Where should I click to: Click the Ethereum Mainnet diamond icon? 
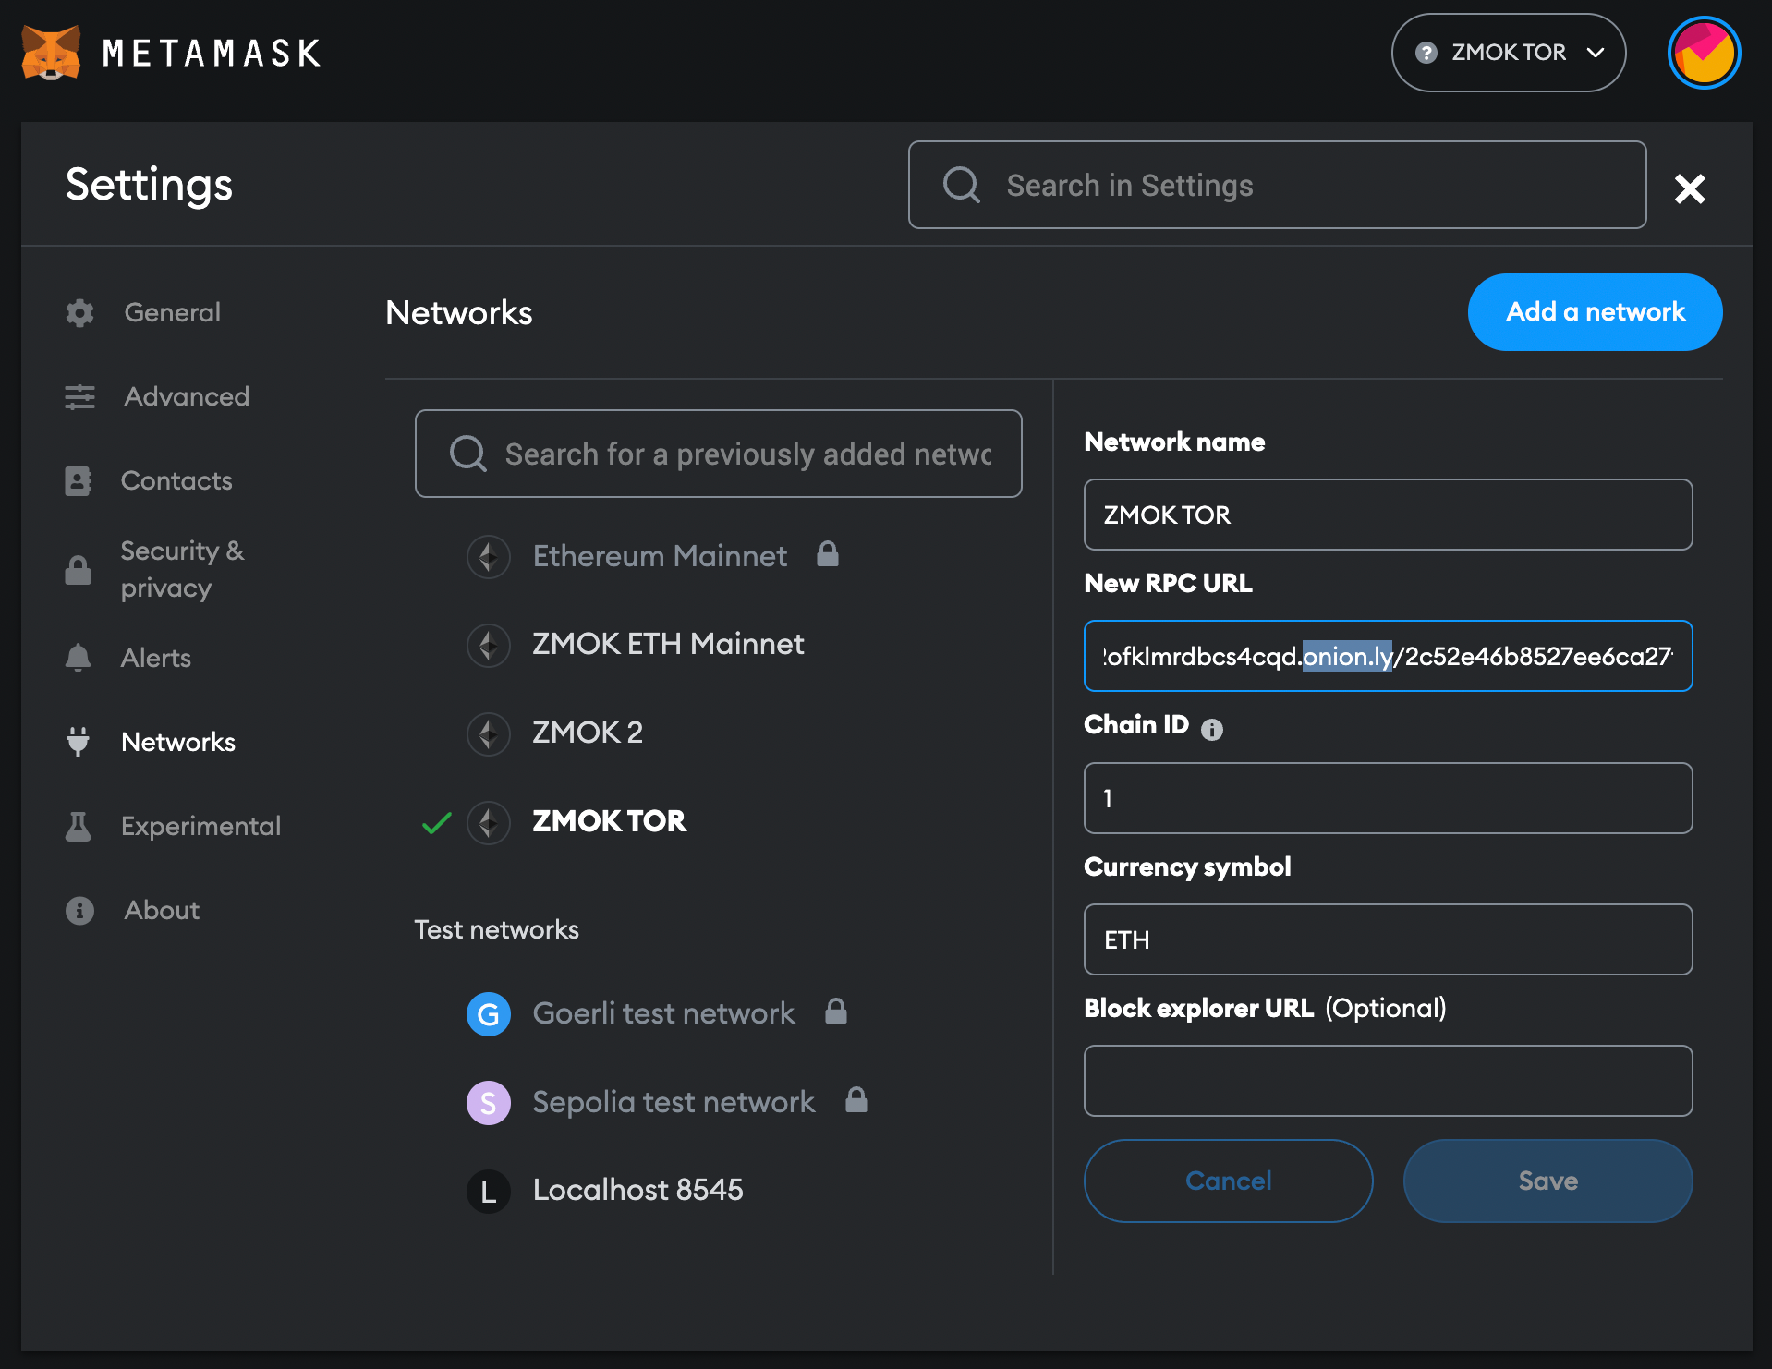tap(488, 557)
